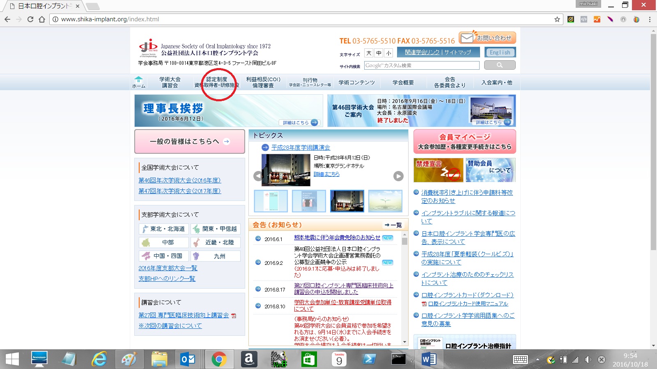The width and height of the screenshot is (657, 369).
Task: Click the site search magnifier button
Action: pos(499,65)
